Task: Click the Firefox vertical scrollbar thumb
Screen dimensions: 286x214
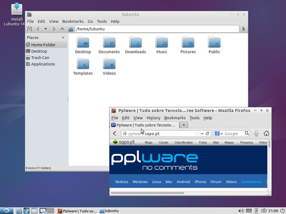Action: click(269, 144)
